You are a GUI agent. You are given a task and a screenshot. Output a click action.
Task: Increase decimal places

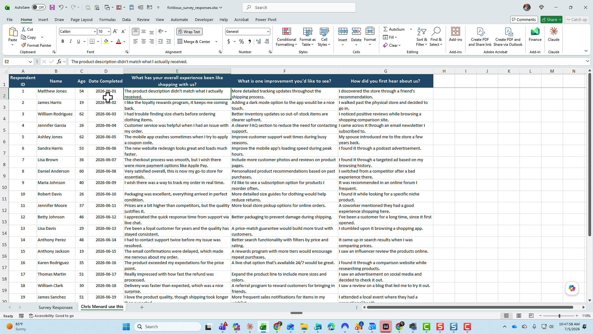pos(259,41)
